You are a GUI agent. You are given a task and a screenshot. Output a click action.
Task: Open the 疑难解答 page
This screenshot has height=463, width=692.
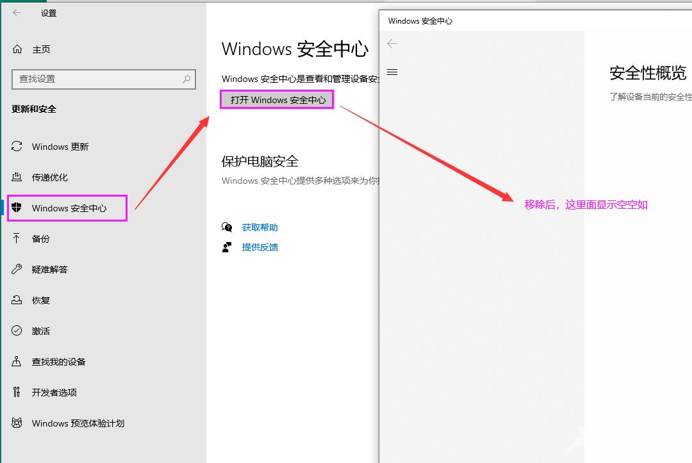point(50,270)
